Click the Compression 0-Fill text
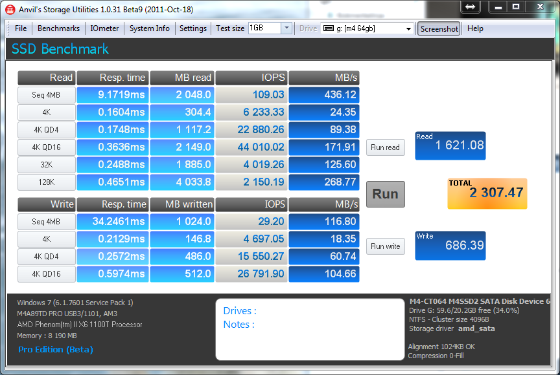 tap(436, 356)
